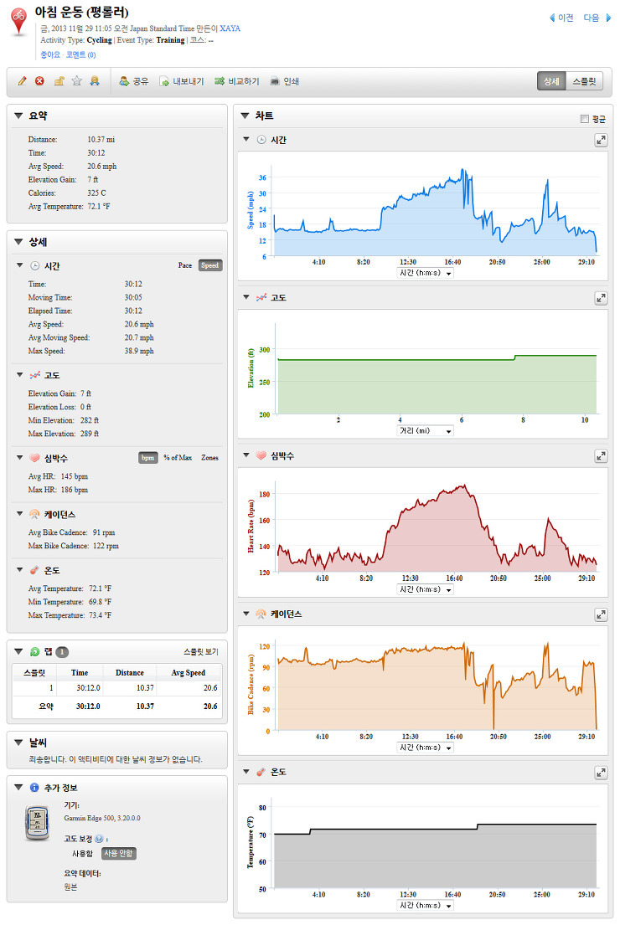This screenshot has width=620, height=925.
Task: Collapse the 고도 section in details panel
Action: point(19,374)
